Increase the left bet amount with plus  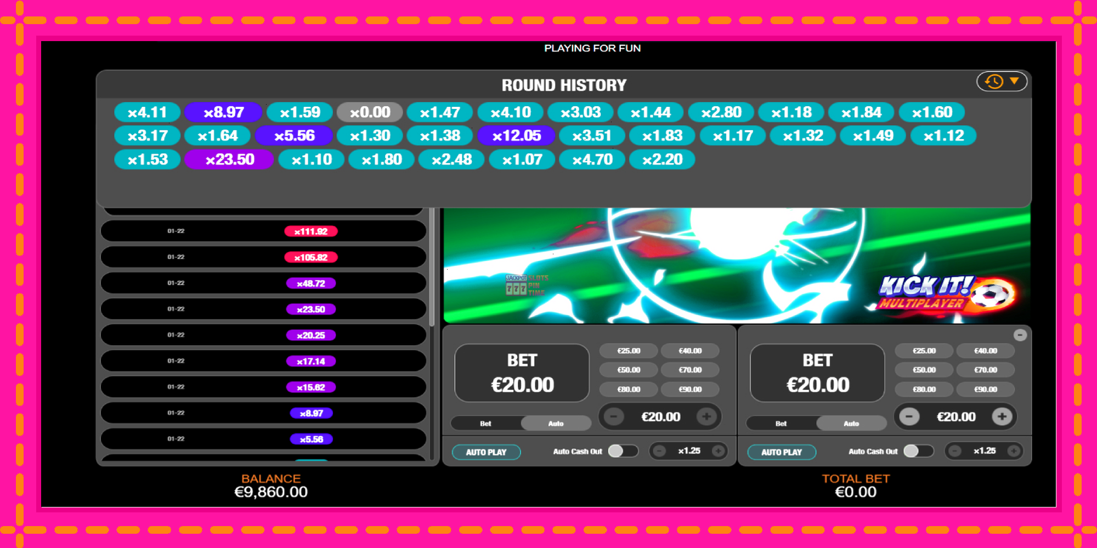(706, 417)
